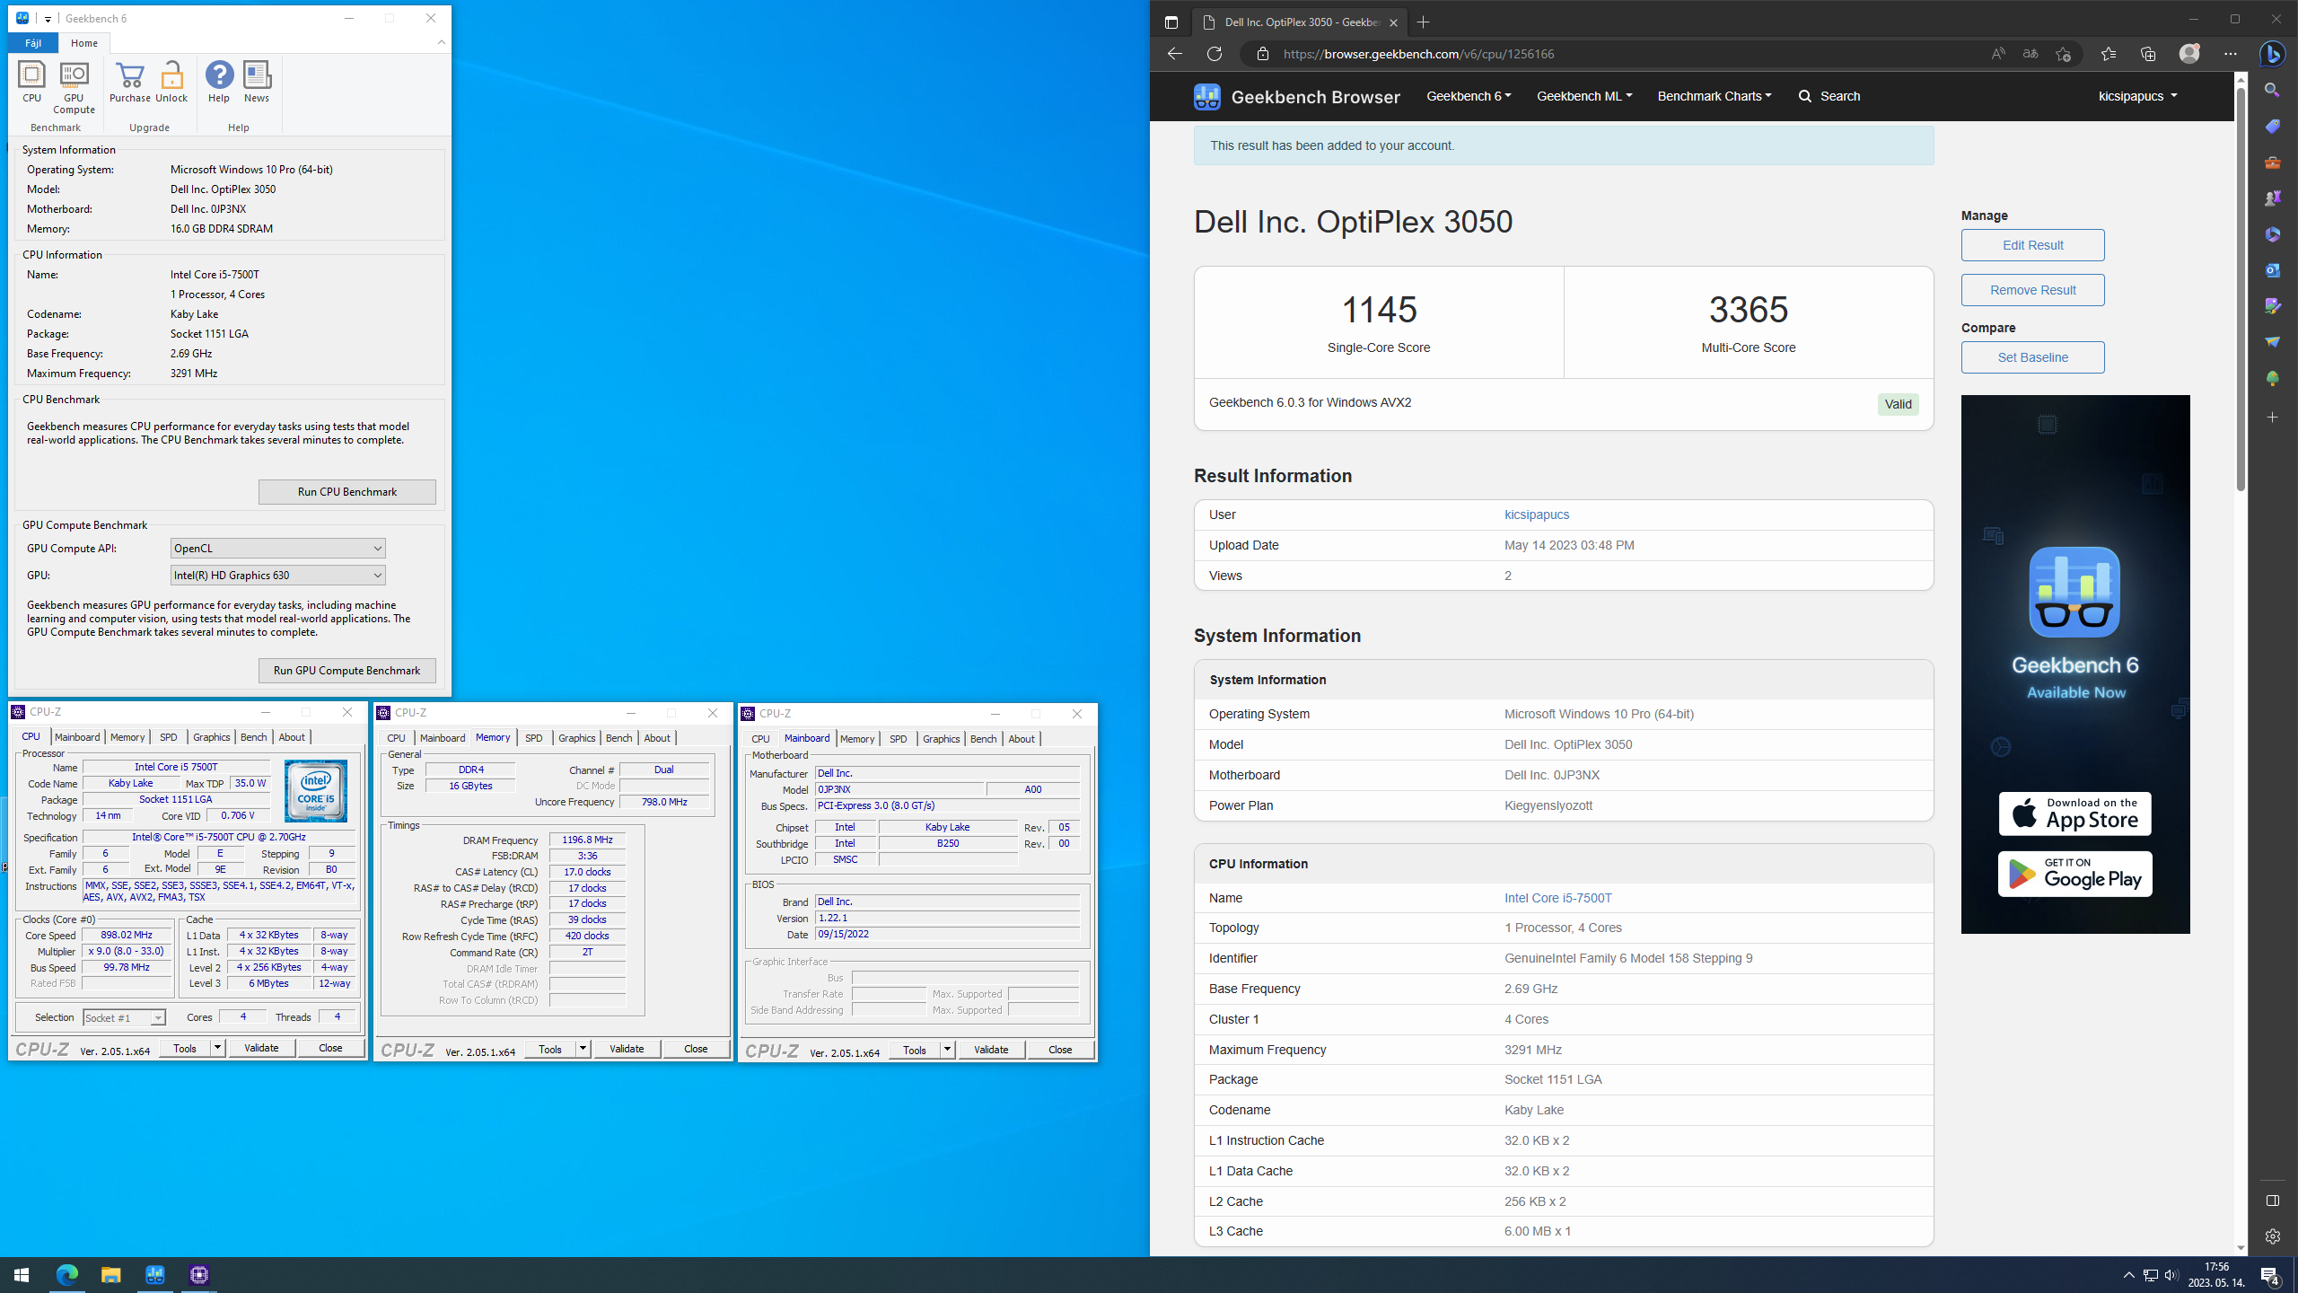The image size is (2298, 1293).
Task: Click the Edit Result button
Action: point(2032,245)
